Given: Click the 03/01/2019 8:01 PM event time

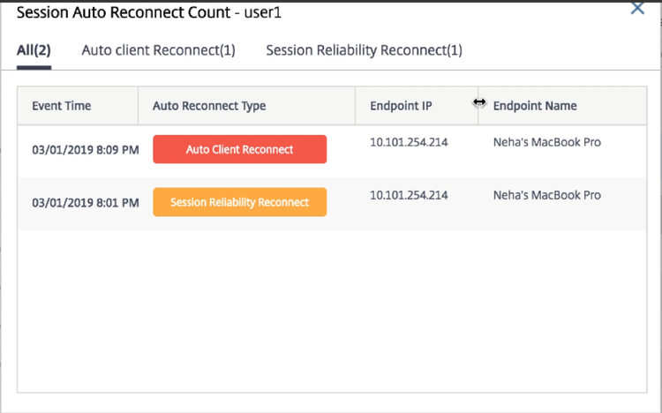Looking at the screenshot, I should click(x=86, y=203).
